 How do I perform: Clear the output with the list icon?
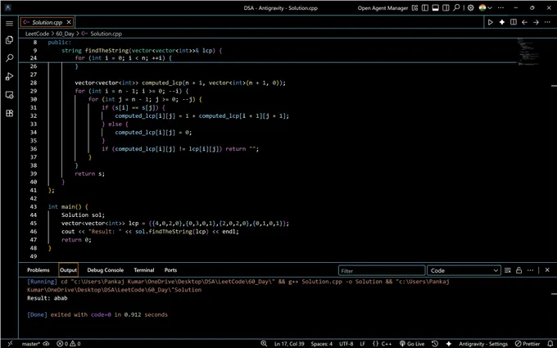pyautogui.click(x=508, y=270)
